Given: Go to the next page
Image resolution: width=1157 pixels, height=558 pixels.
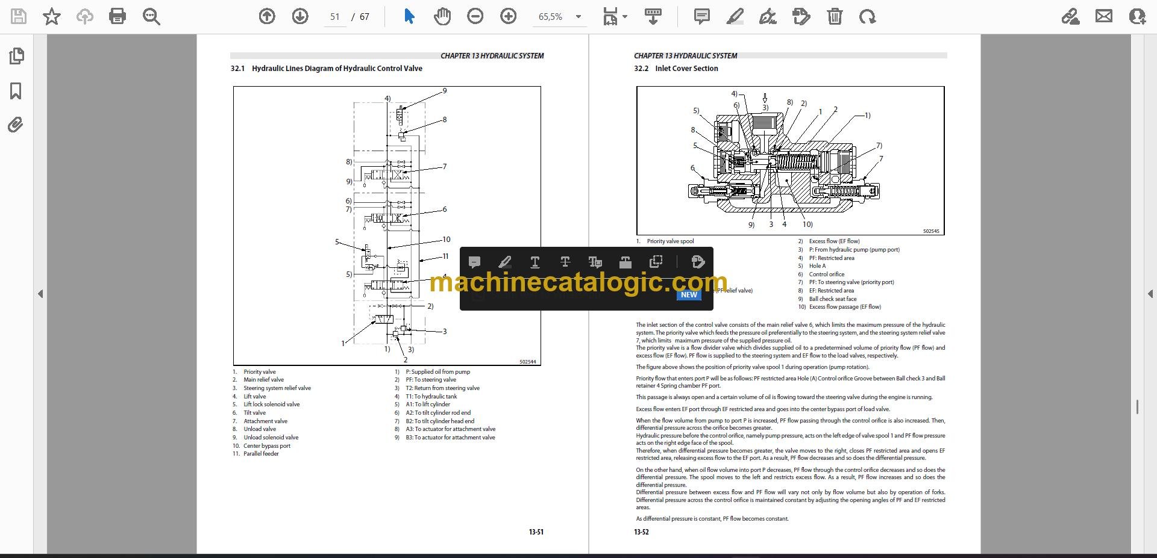Looking at the screenshot, I should pyautogui.click(x=300, y=17).
